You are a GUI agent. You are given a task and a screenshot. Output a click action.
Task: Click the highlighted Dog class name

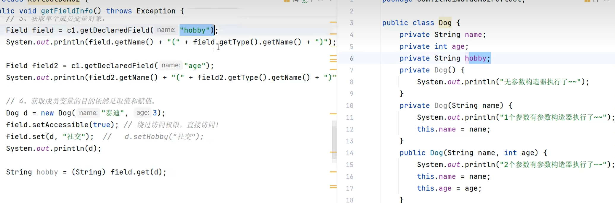click(445, 23)
